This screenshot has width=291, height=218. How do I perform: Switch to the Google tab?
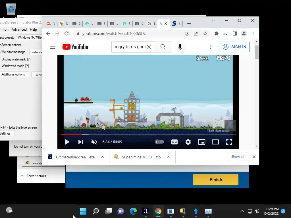(151, 24)
